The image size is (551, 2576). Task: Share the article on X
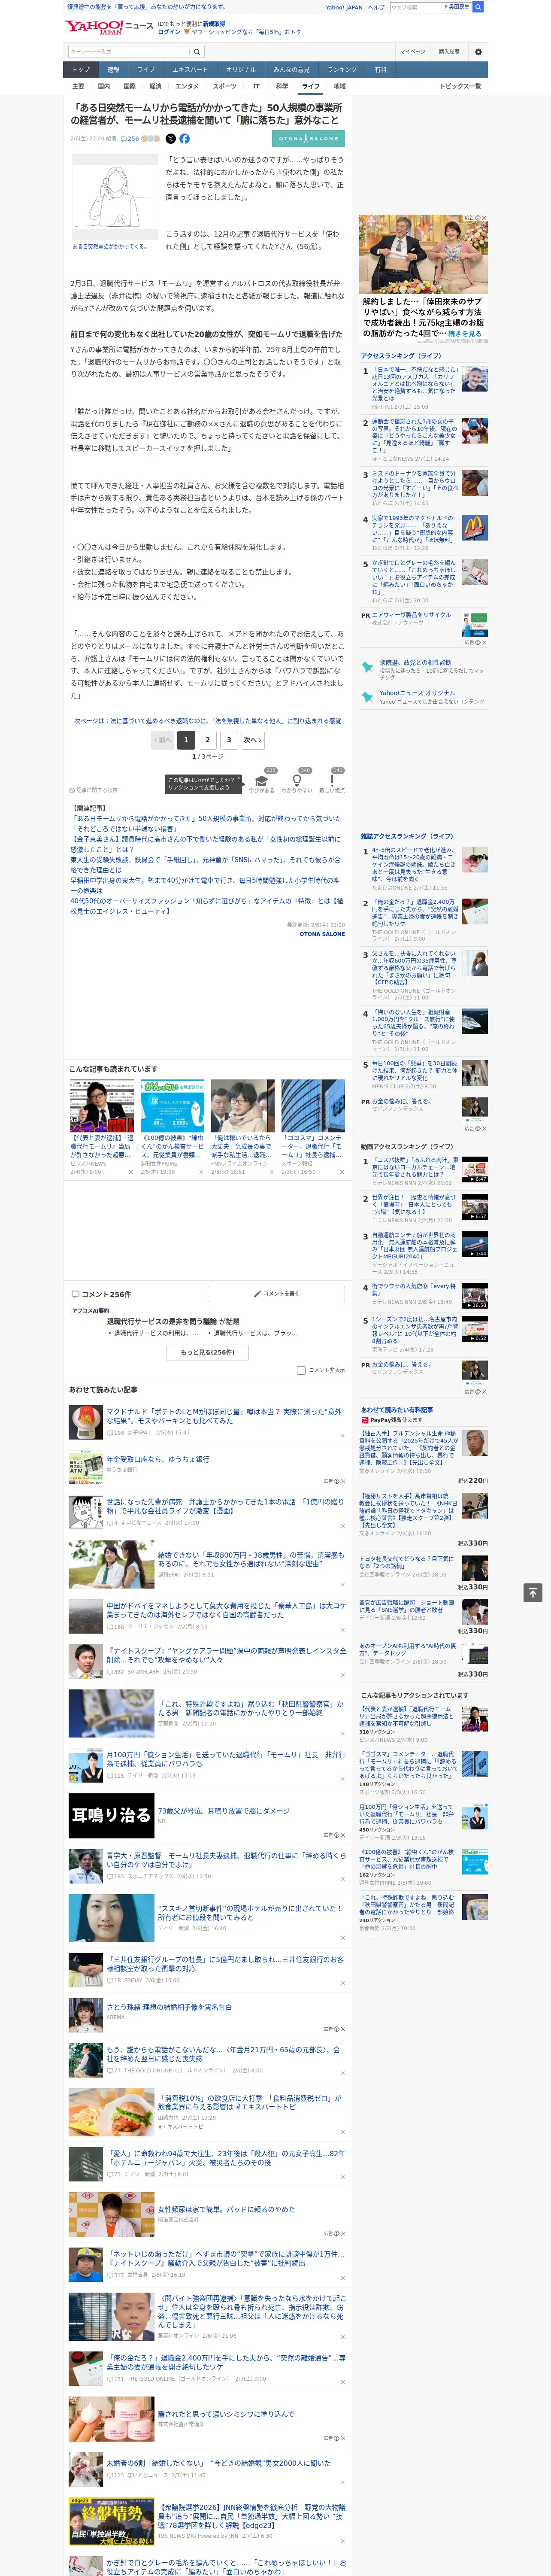[170, 139]
